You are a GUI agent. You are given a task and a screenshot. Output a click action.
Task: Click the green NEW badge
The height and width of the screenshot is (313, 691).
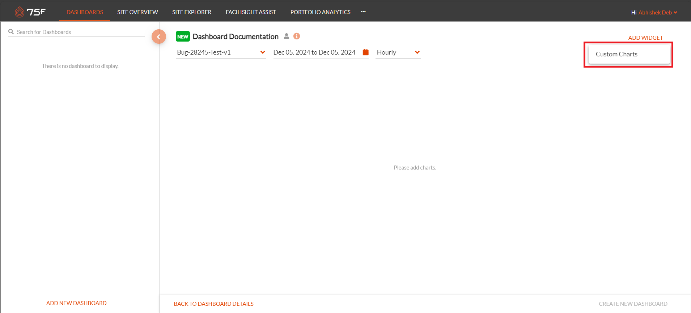pyautogui.click(x=183, y=37)
